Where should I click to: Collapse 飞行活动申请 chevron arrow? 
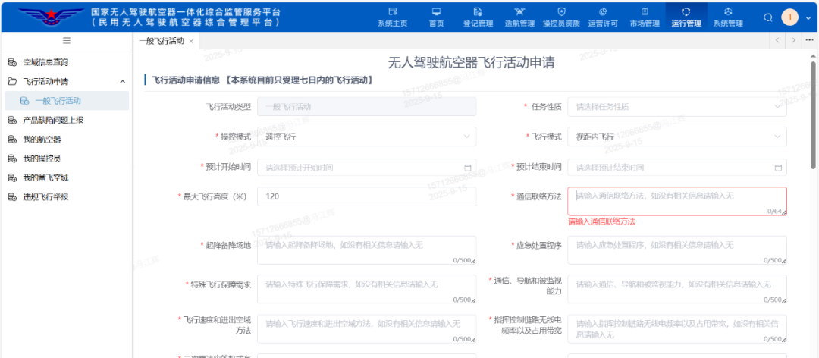(122, 81)
